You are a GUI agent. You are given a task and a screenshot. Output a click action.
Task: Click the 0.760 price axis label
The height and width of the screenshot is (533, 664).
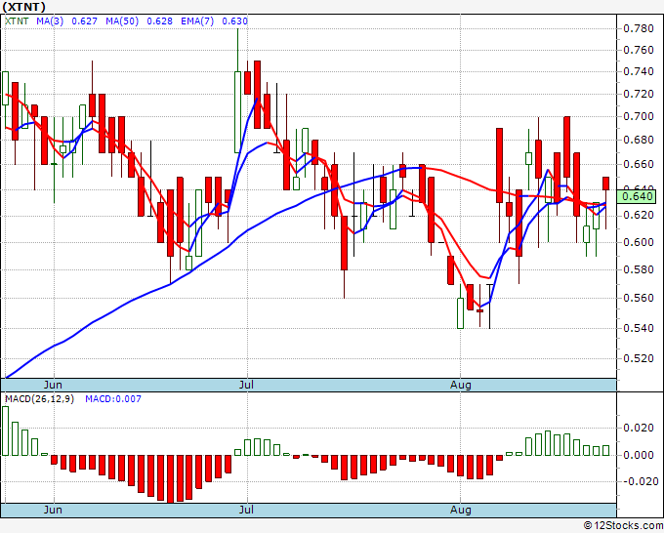(x=639, y=50)
